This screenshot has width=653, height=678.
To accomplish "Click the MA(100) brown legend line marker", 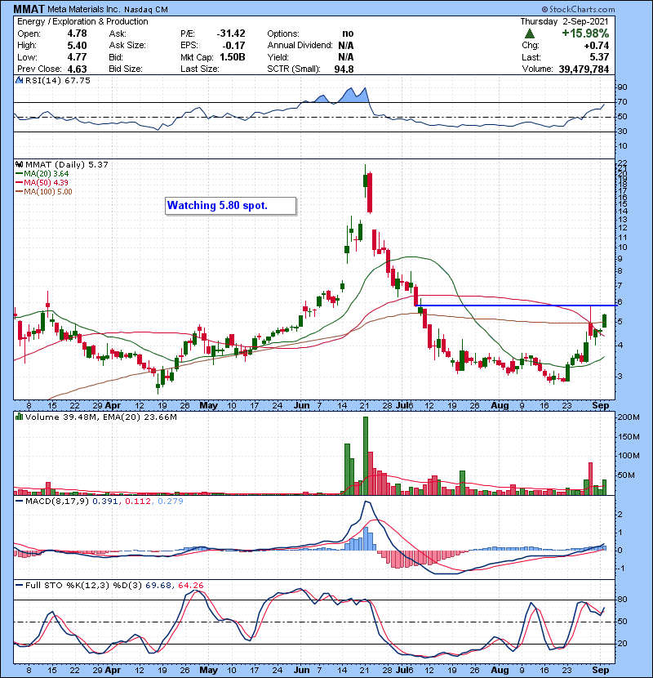I will tap(19, 192).
